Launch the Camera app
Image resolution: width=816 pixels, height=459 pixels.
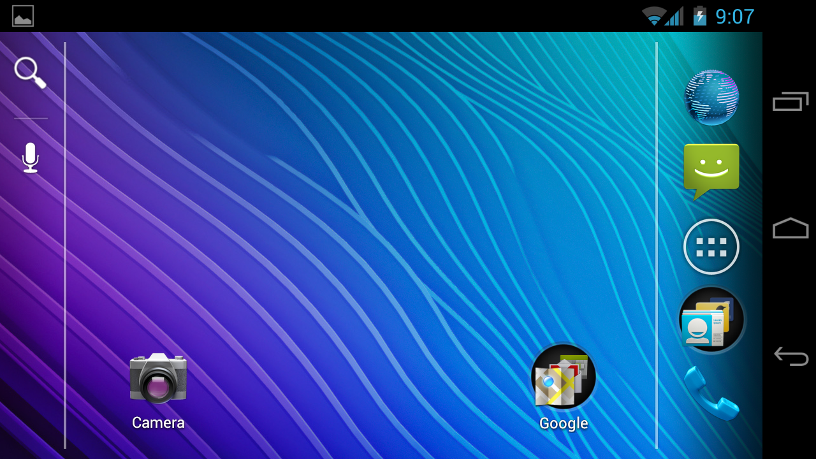click(x=158, y=378)
